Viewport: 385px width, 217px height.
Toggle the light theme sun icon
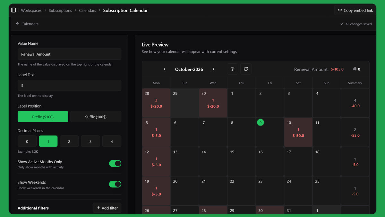pos(233,69)
